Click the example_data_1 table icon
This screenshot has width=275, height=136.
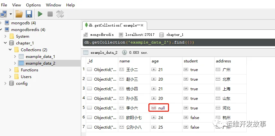(x=21, y=56)
